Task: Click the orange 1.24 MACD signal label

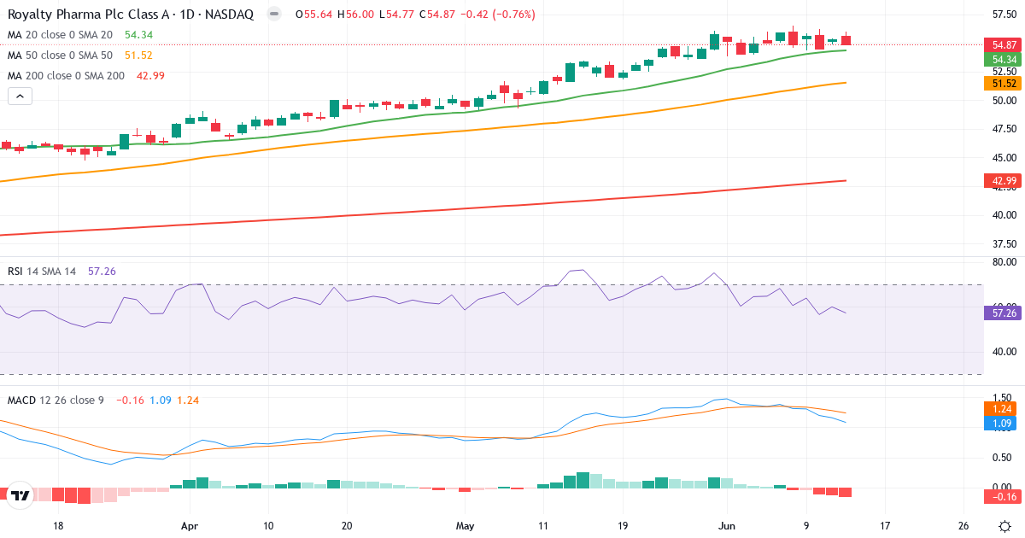Action: coord(1001,409)
